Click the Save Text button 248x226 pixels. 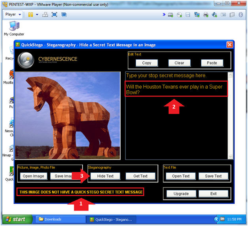pyautogui.click(x=213, y=176)
